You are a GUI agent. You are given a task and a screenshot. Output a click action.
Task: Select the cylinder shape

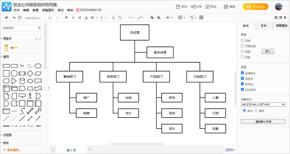click(x=22, y=81)
